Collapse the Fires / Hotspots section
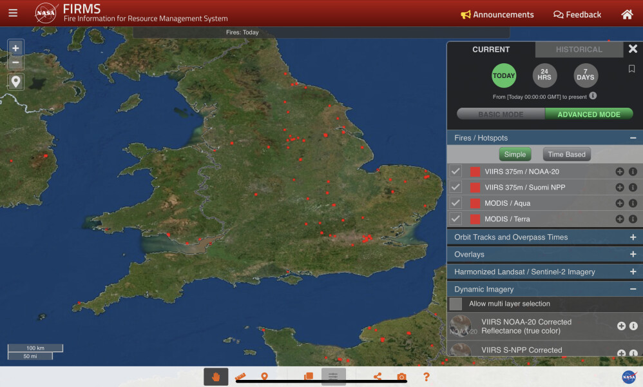643x387 pixels. click(x=634, y=137)
